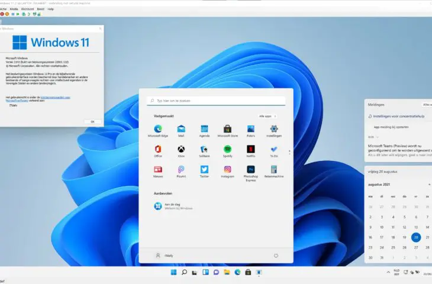Select date 24 in the calendar
This screenshot has width=432, height=284.
[382, 248]
